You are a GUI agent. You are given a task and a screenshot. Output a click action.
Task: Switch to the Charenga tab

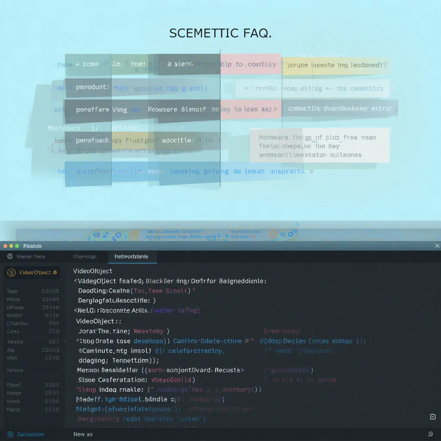[x=85, y=256]
